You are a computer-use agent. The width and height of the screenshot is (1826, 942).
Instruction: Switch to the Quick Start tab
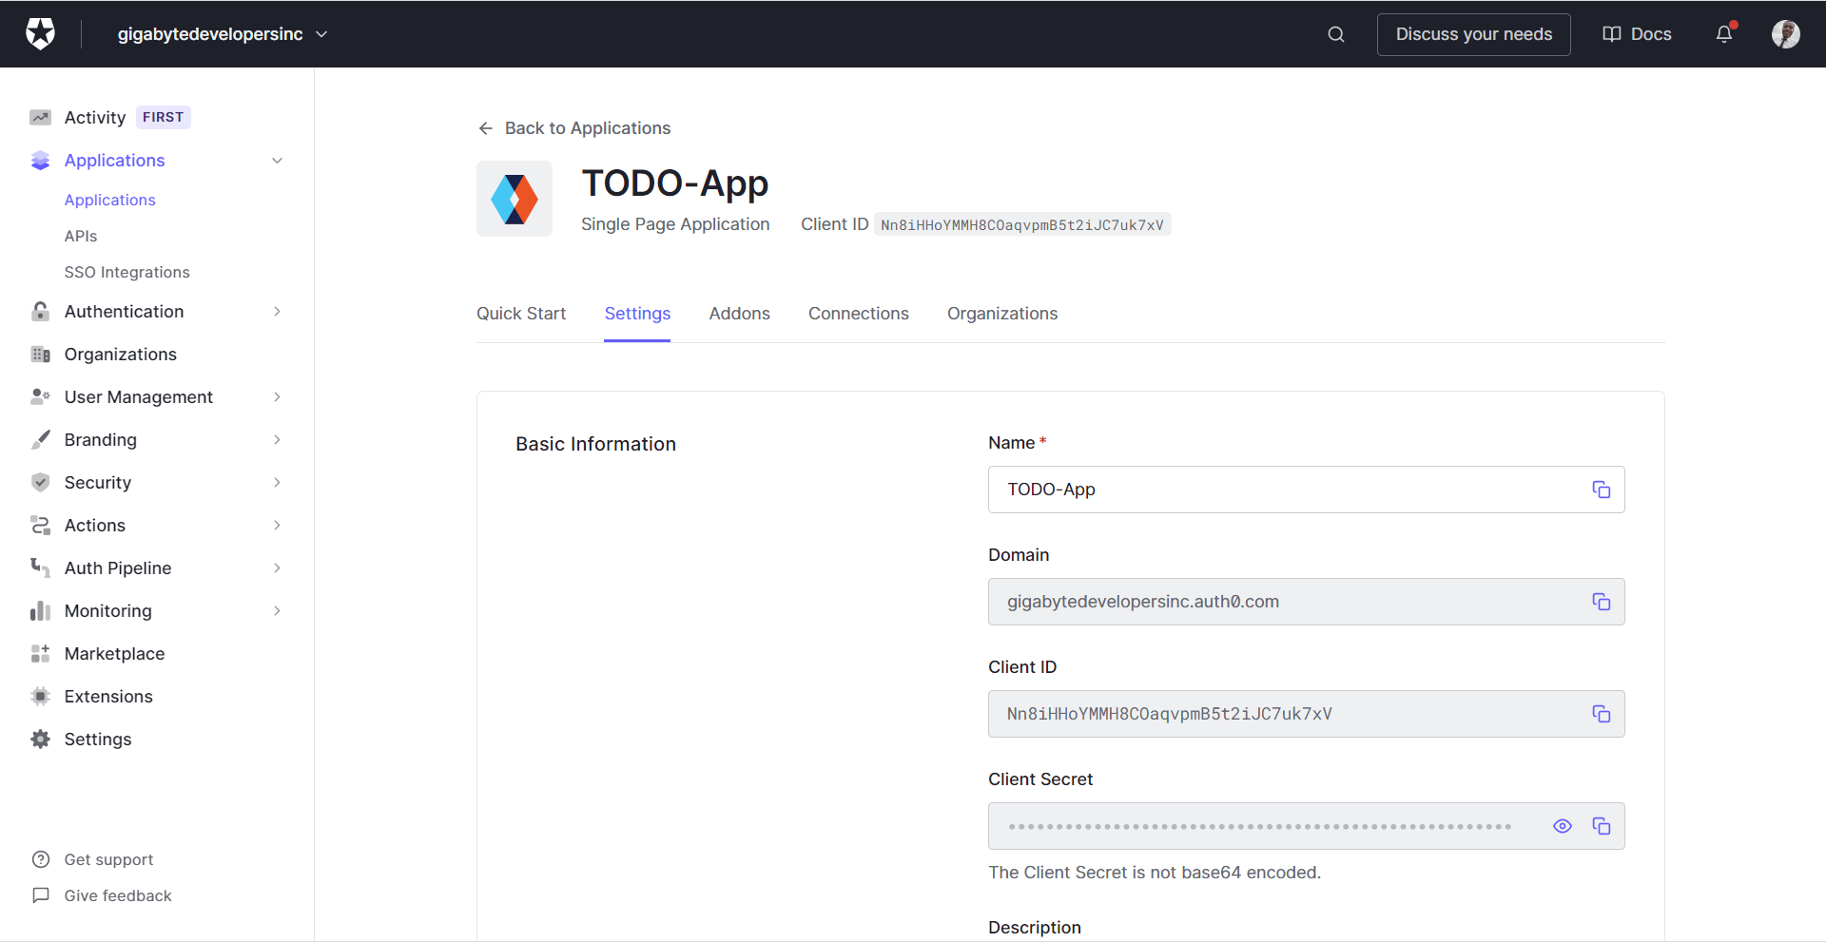coord(521,314)
